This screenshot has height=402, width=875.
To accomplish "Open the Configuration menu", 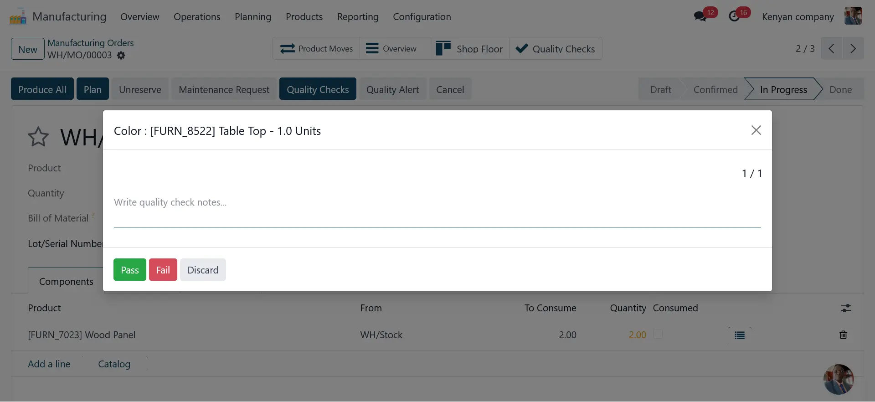I will [x=422, y=17].
